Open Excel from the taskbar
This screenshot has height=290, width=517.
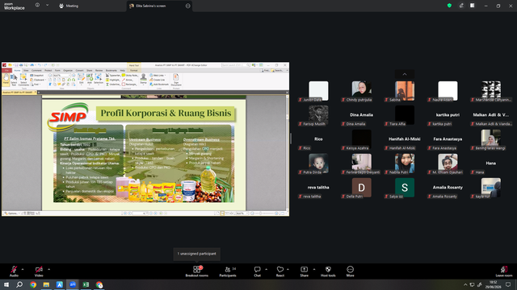click(86, 284)
